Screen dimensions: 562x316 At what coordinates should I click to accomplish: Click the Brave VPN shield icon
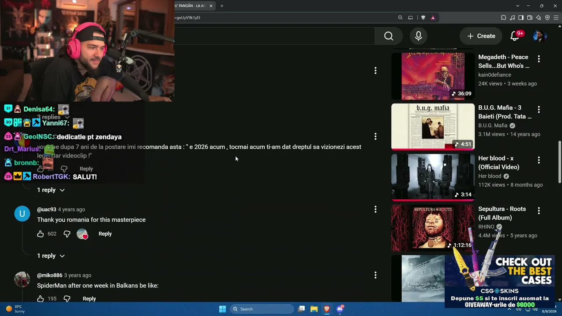pyautogui.click(x=548, y=18)
